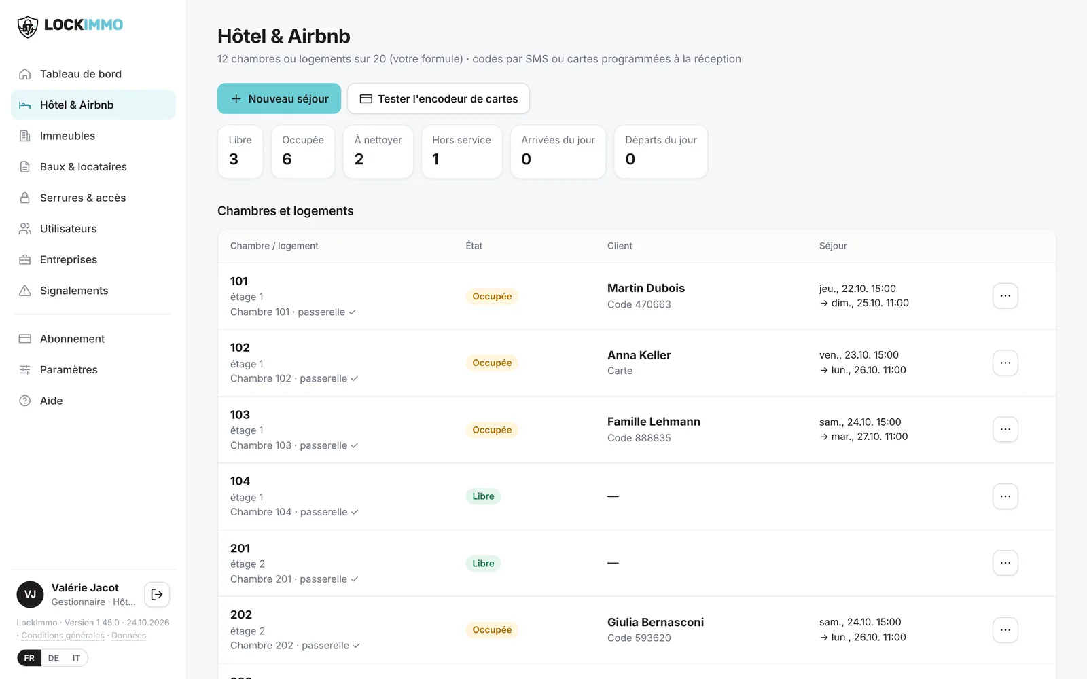This screenshot has width=1087, height=679.
Task: Click the card icon beside Abonnement
Action: [x=25, y=339]
